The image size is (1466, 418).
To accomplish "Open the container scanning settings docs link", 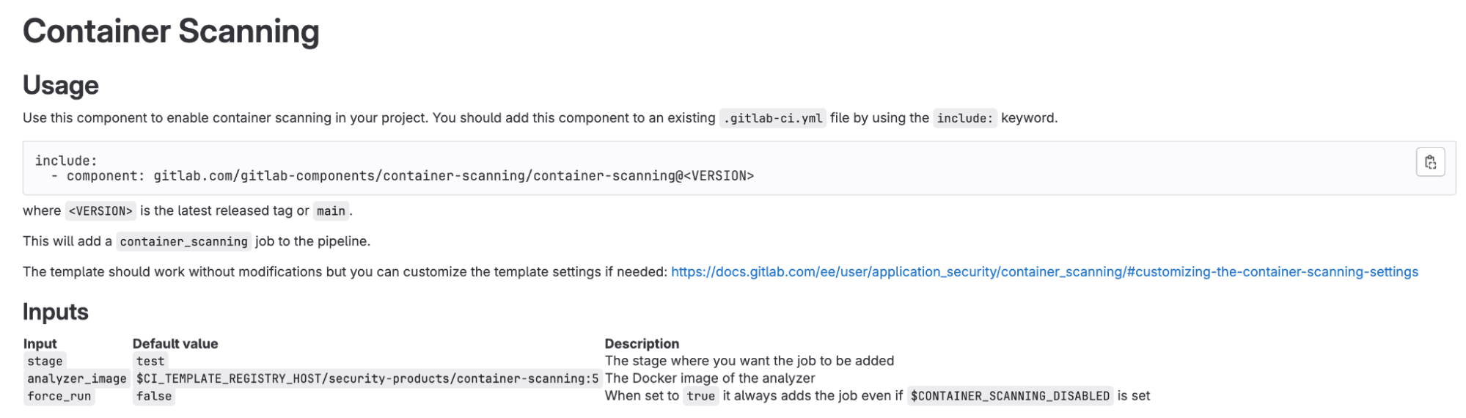I will [1044, 272].
